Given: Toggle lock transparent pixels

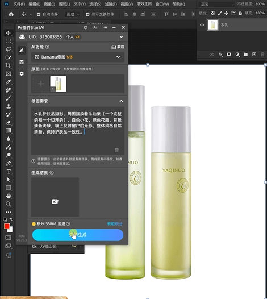Looking at the screenshot, I should (212, 13).
